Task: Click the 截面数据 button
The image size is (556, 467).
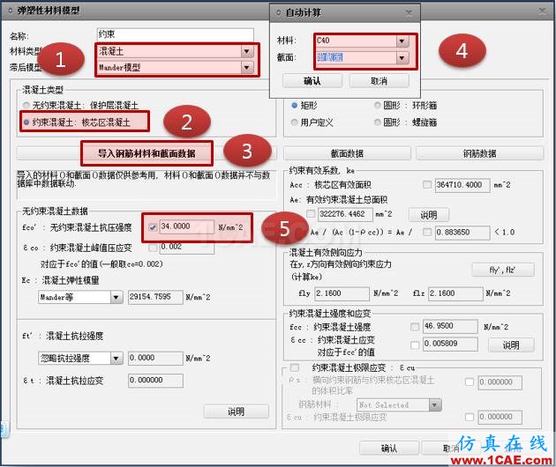Action: click(347, 153)
